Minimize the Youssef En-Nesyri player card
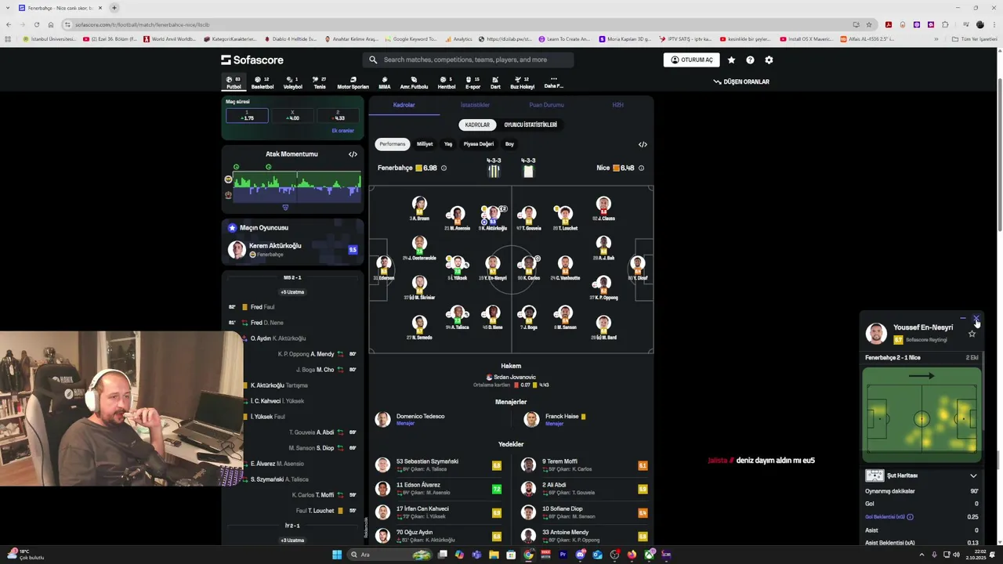The height and width of the screenshot is (564, 1003). click(963, 318)
